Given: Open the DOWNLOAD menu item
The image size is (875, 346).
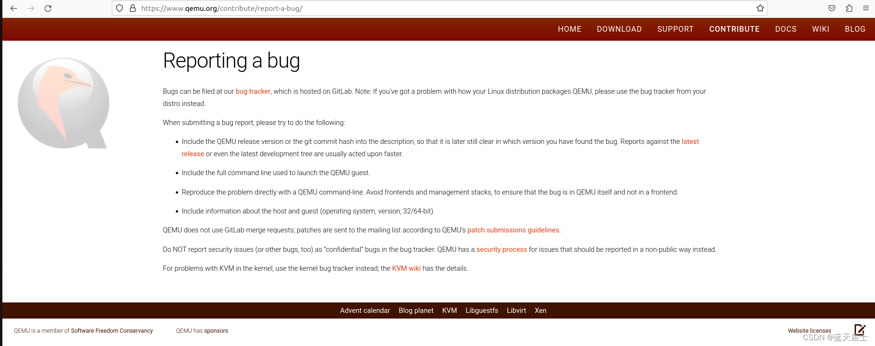Looking at the screenshot, I should pos(619,29).
